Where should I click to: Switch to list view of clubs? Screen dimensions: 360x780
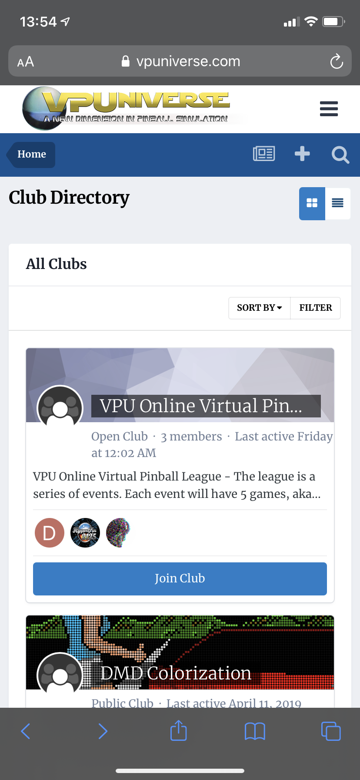338,203
